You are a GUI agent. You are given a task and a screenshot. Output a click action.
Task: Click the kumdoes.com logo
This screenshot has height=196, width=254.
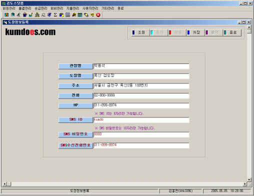pyautogui.click(x=30, y=32)
